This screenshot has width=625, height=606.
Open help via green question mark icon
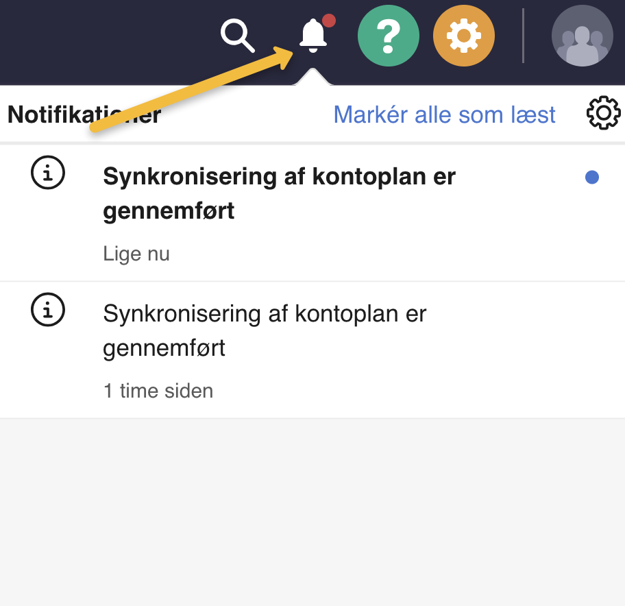click(x=388, y=36)
